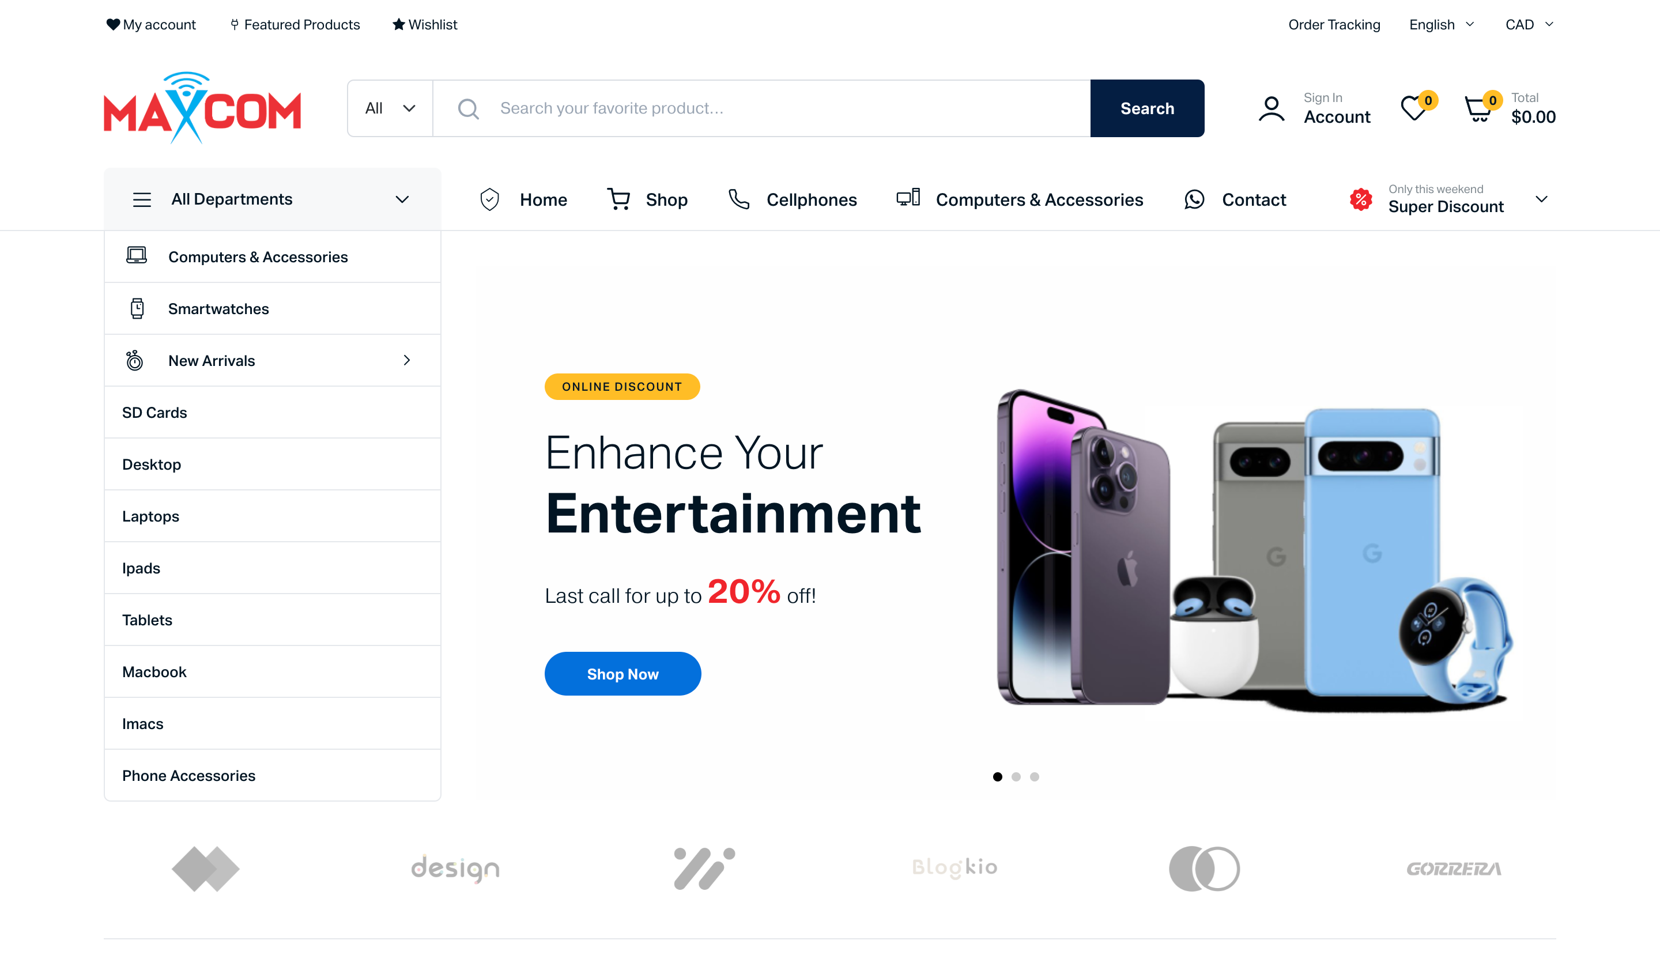Open the All categories search dropdown
This screenshot has height=963, width=1660.
[x=390, y=108]
